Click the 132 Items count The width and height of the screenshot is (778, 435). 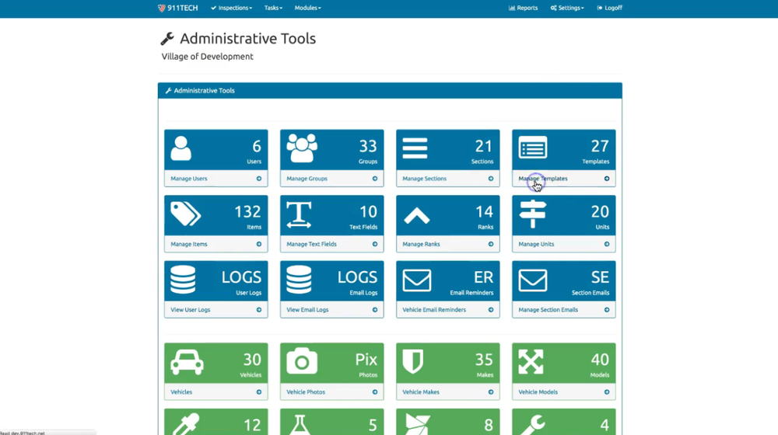pyautogui.click(x=247, y=212)
